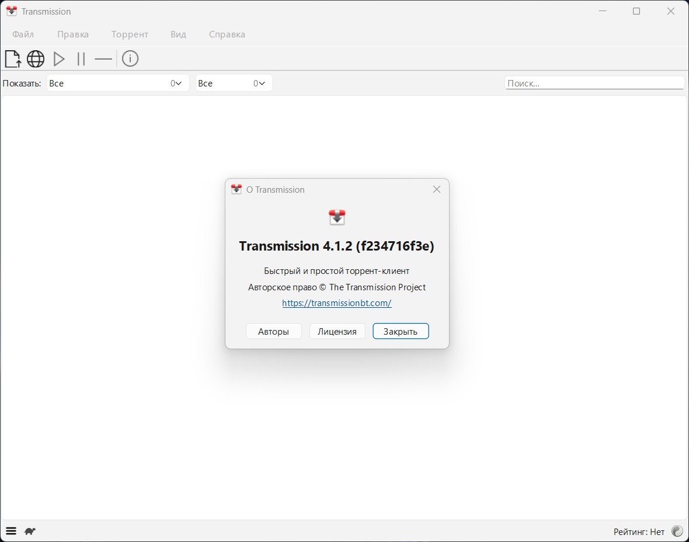This screenshot has width=689, height=542.
Task: Open the Торрент menu
Action: click(130, 34)
